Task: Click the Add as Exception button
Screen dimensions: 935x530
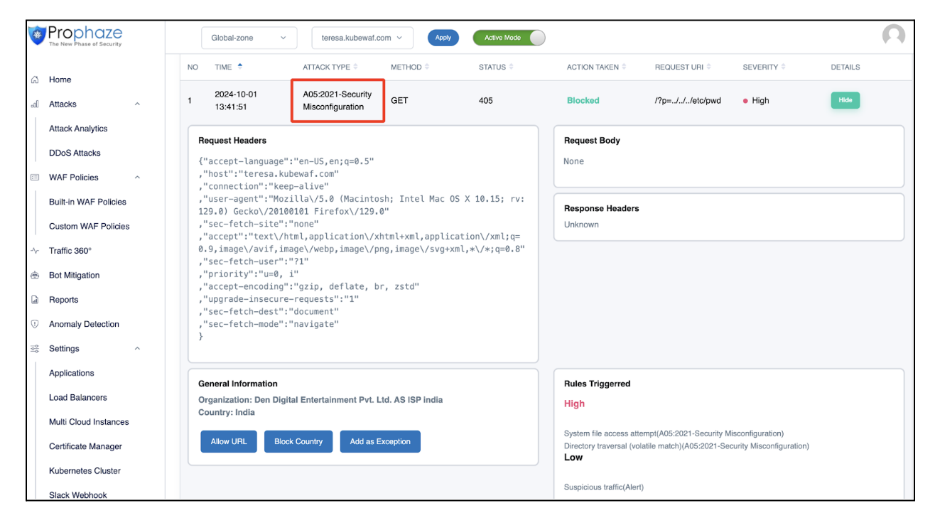Action: pos(380,441)
